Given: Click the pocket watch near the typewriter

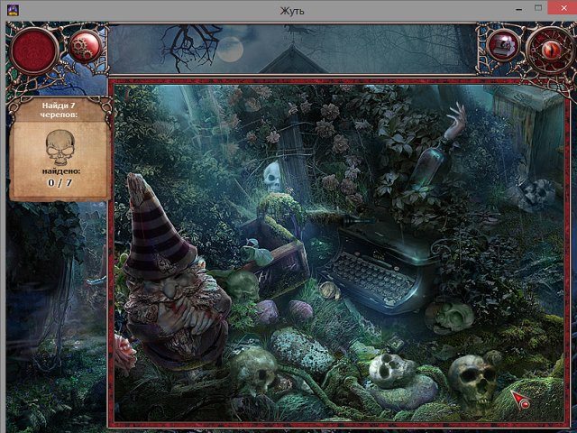Looking at the screenshot, I should point(326,290).
